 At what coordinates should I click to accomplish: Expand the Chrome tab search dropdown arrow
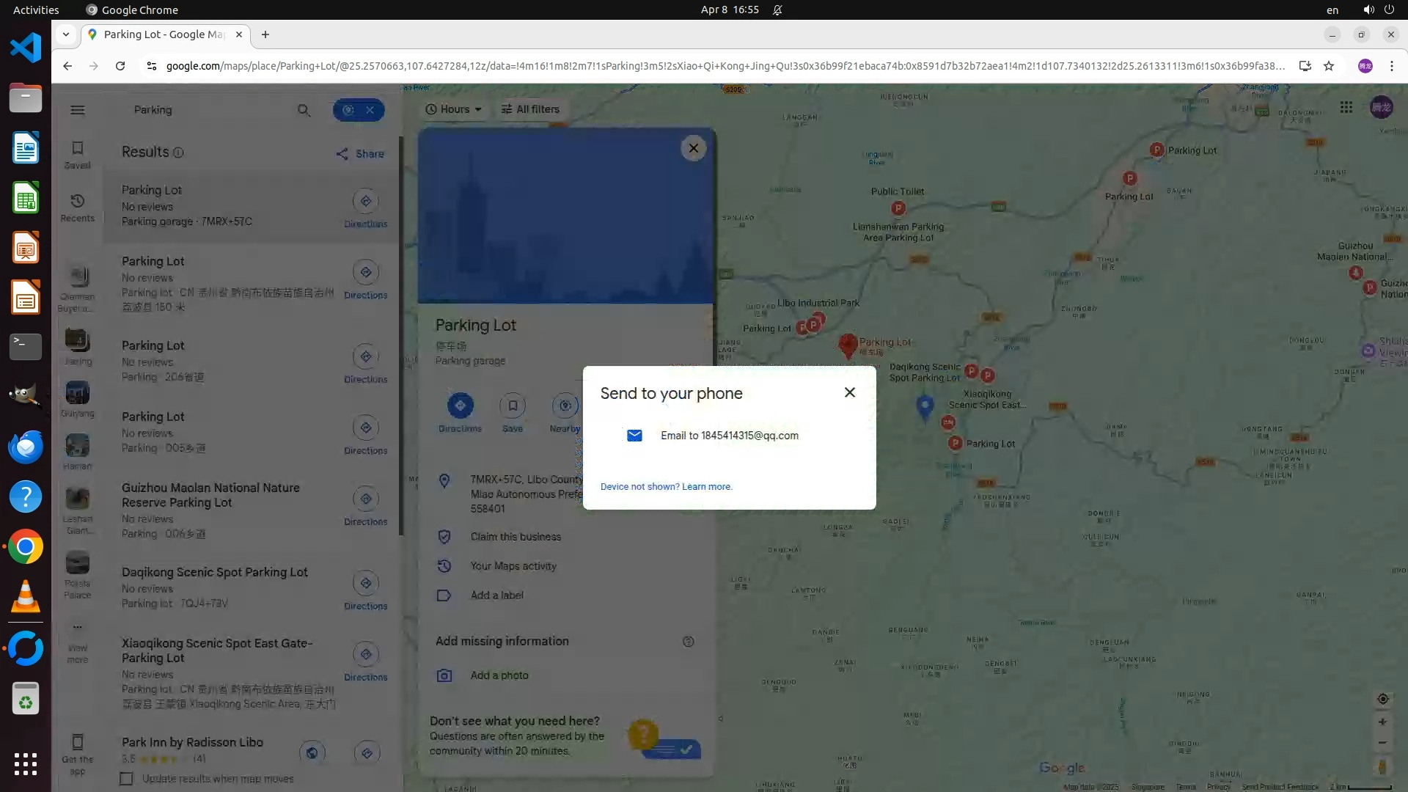66,34
